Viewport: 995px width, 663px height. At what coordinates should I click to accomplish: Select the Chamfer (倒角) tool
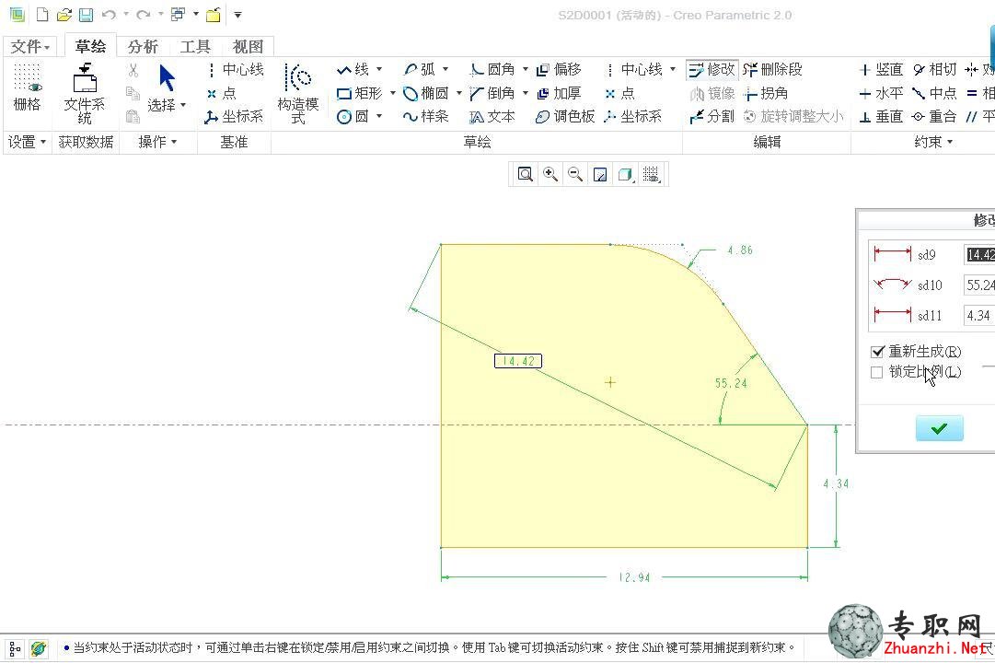pos(492,93)
